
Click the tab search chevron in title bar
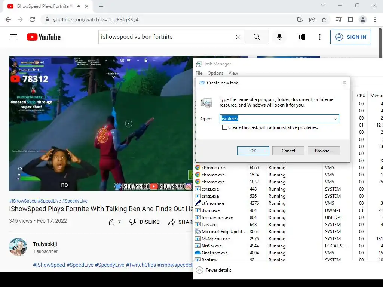pyautogui.click(x=323, y=5)
